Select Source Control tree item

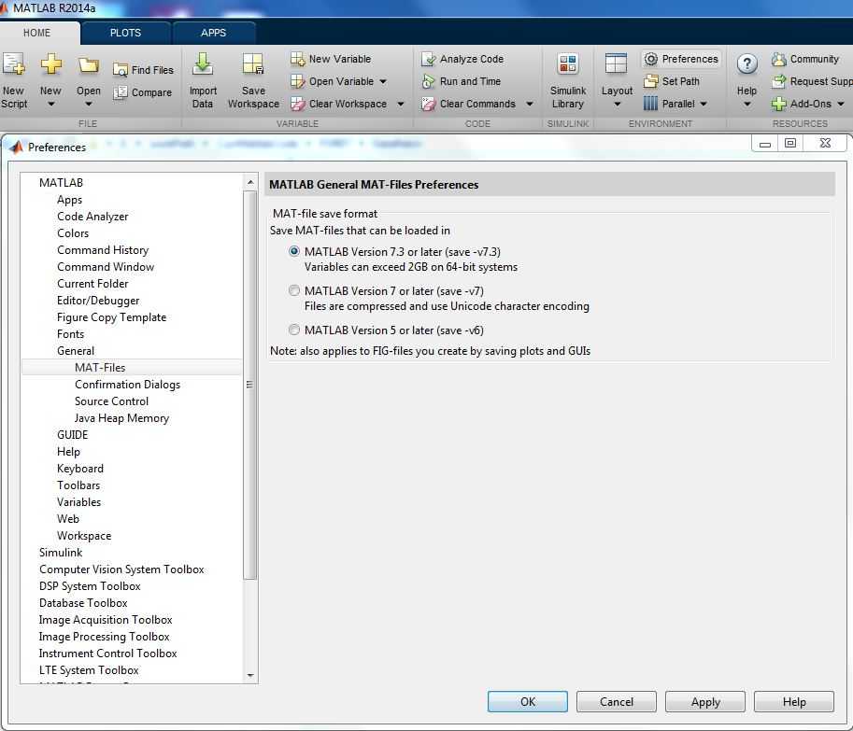[111, 401]
